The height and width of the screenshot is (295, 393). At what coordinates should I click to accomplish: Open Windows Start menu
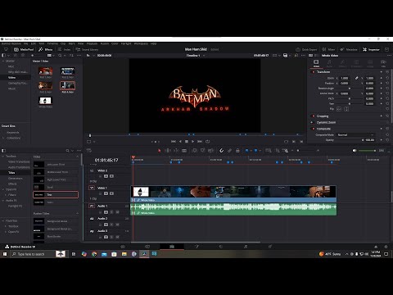(5, 254)
